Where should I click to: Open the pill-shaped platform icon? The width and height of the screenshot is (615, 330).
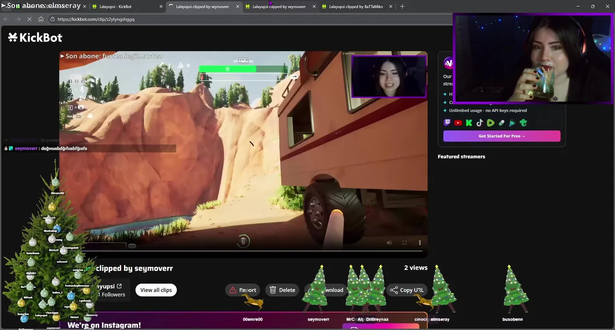pos(502,123)
